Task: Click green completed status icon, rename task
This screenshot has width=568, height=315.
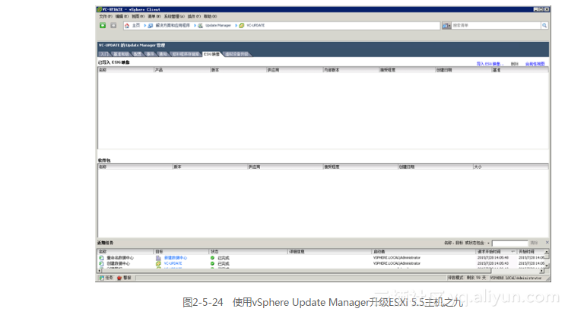Action: [212, 258]
